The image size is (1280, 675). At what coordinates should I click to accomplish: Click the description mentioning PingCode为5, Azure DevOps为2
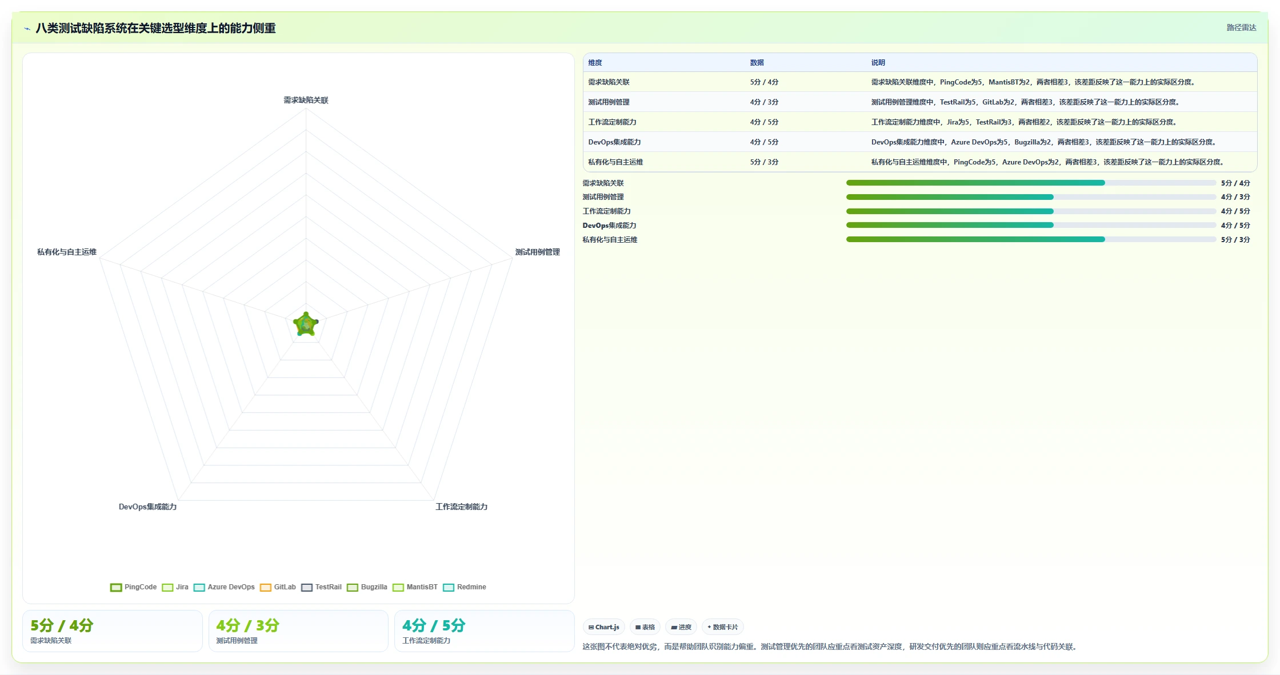(1047, 162)
